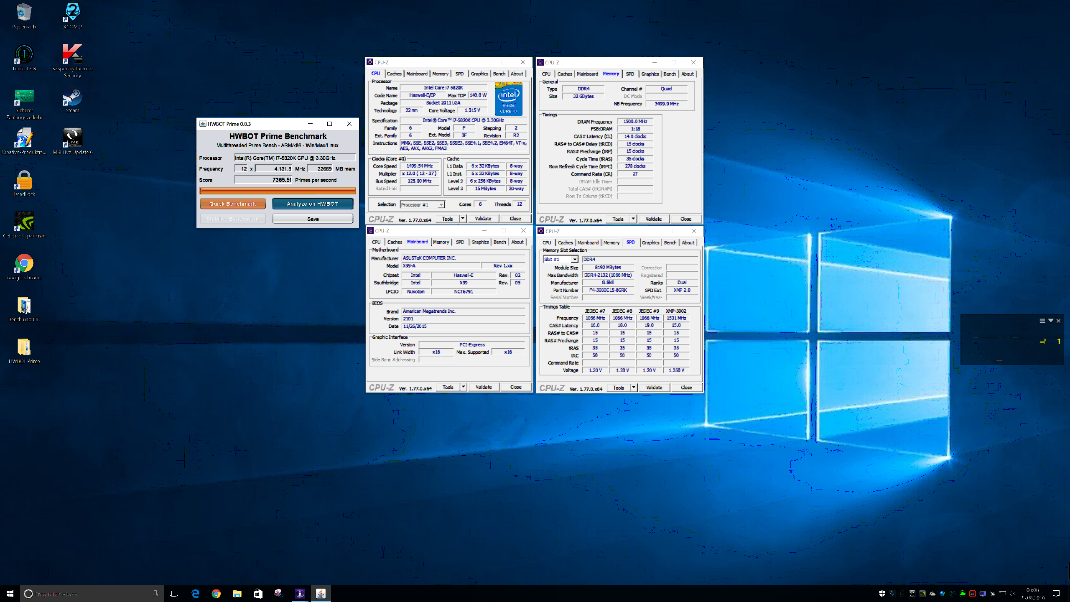Expand the dropdown triangle on the desktop widget
Viewport: 1070px width, 602px height.
(1051, 321)
